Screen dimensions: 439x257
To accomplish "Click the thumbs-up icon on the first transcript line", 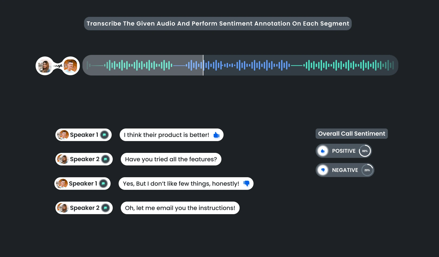I will click(216, 135).
